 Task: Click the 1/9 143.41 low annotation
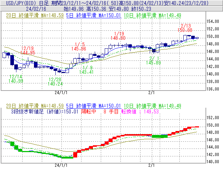pos(86,70)
